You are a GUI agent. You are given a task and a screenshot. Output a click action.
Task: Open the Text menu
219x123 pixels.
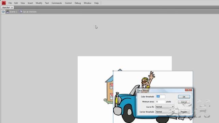tap(47, 3)
